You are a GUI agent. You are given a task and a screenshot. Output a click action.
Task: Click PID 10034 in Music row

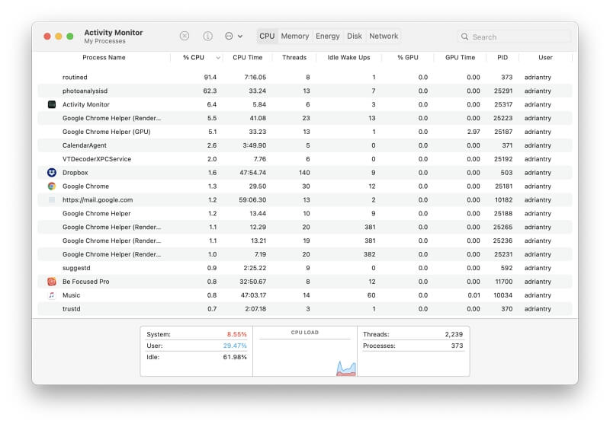click(x=503, y=295)
